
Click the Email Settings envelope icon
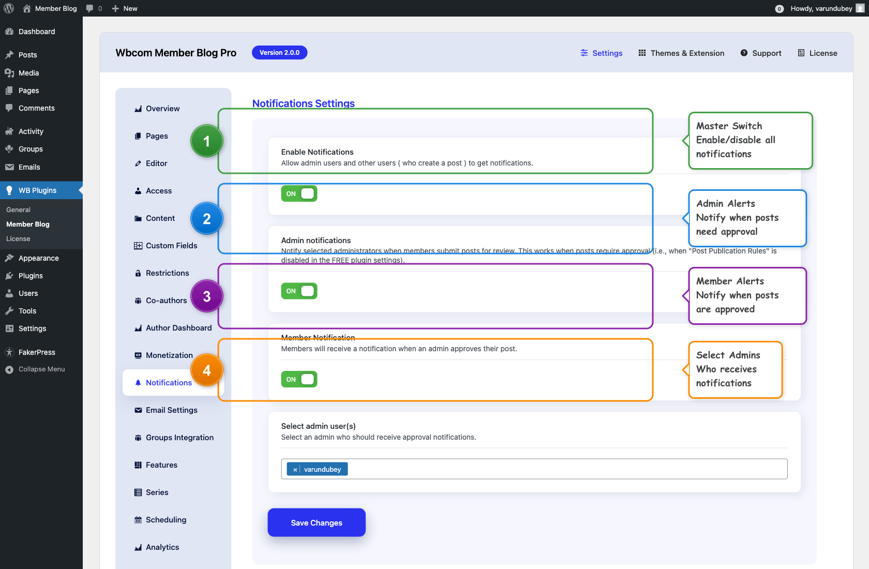138,410
